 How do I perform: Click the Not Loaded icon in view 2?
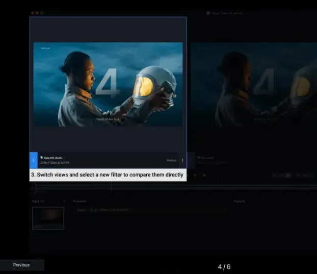pyautogui.click(x=198, y=158)
